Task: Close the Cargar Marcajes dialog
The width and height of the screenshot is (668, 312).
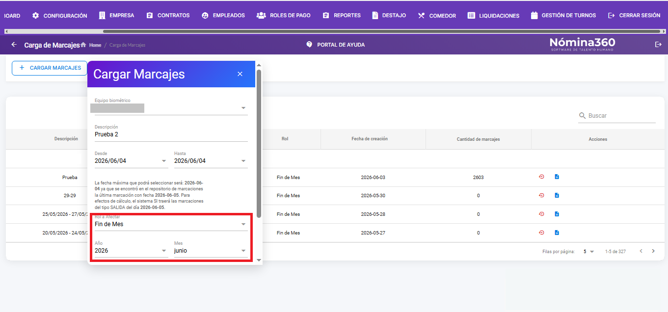Action: point(240,74)
